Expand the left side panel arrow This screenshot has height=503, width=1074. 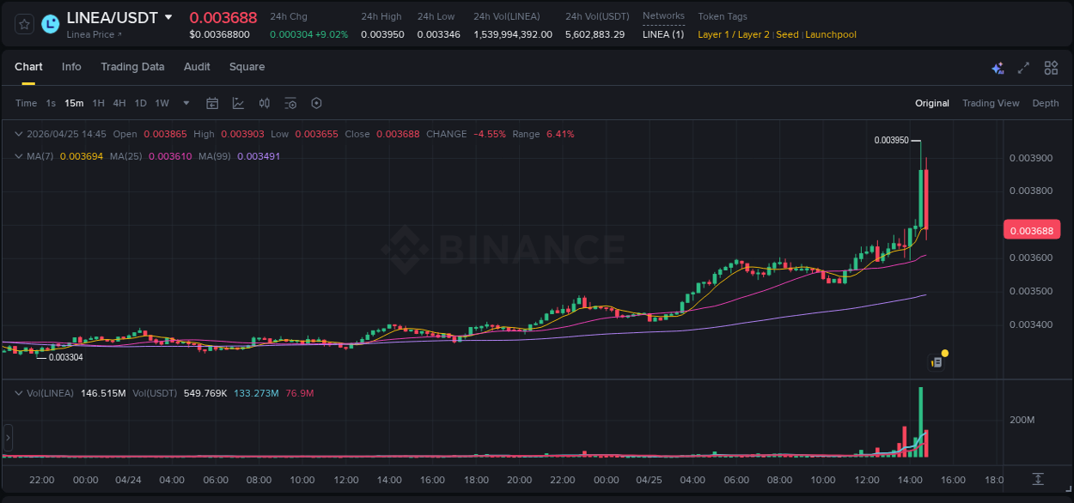(9, 438)
